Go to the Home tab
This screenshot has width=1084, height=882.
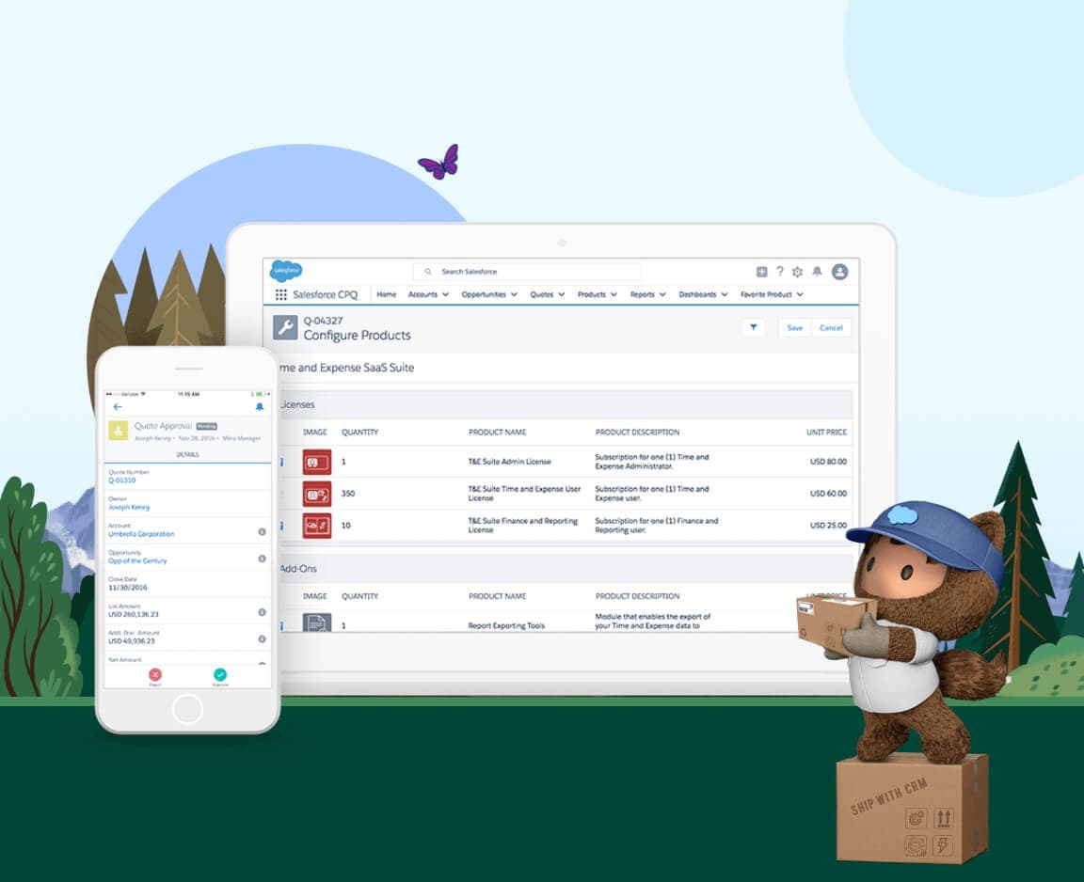click(x=387, y=295)
